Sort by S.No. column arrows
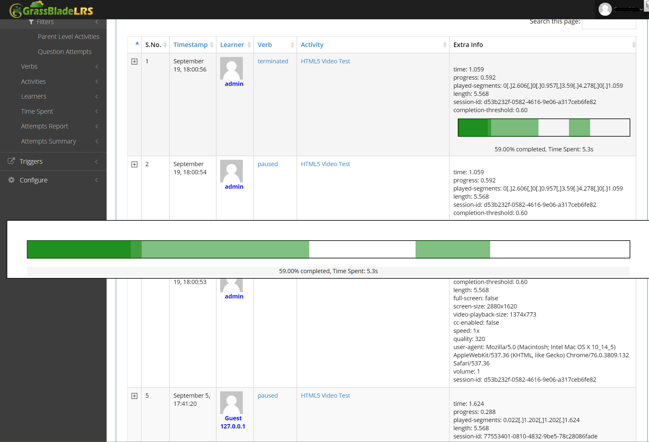Viewport: 649px width, 442px height. pos(165,45)
